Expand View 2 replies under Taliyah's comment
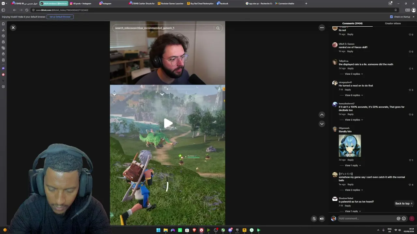This screenshot has width=417, height=234. (354, 74)
